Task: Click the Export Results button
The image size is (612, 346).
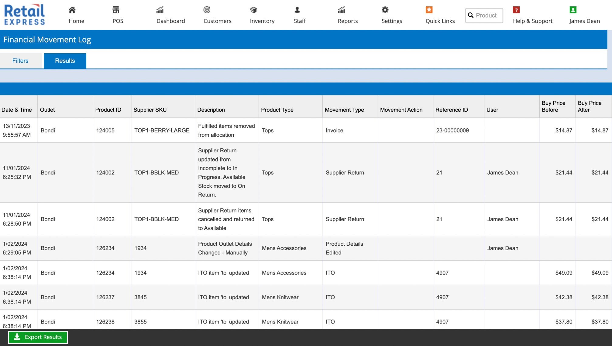Action: click(38, 337)
